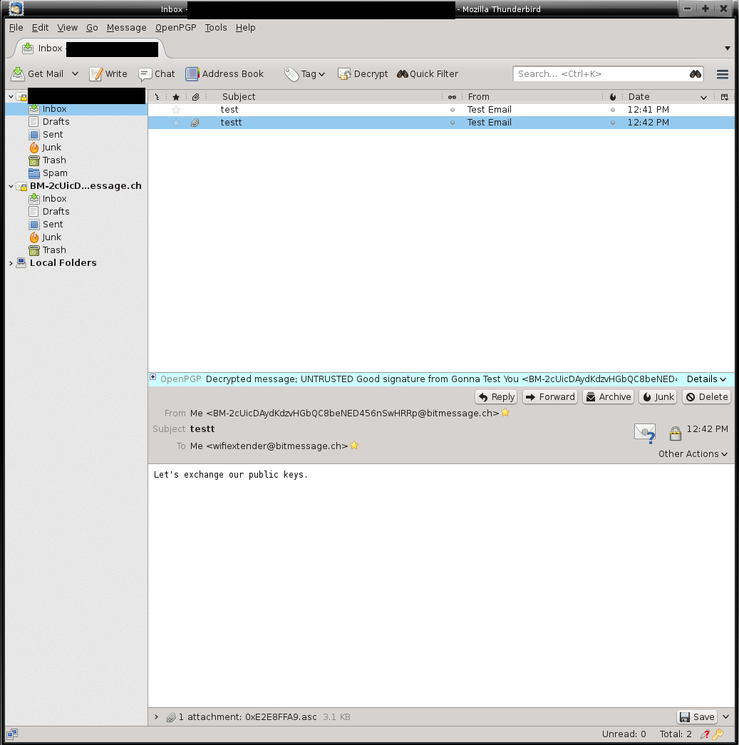The image size is (739, 745).
Task: Open the OpenPGP menu
Action: (x=176, y=28)
